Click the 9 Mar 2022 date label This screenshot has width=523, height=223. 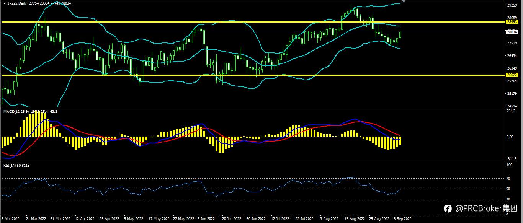(x=11, y=219)
